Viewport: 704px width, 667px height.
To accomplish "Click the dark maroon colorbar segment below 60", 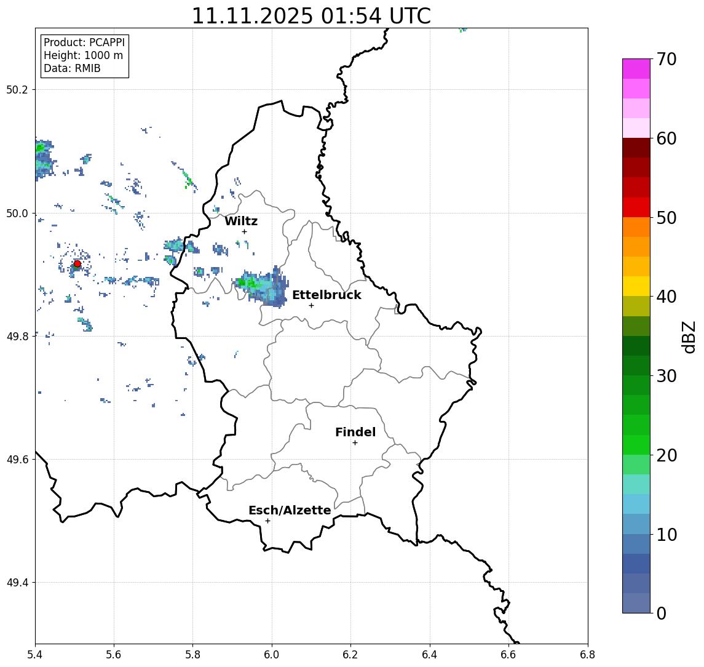I will point(636,148).
